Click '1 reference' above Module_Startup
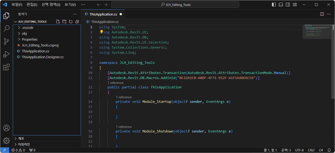This screenshot has height=153, width=335. point(124,97)
